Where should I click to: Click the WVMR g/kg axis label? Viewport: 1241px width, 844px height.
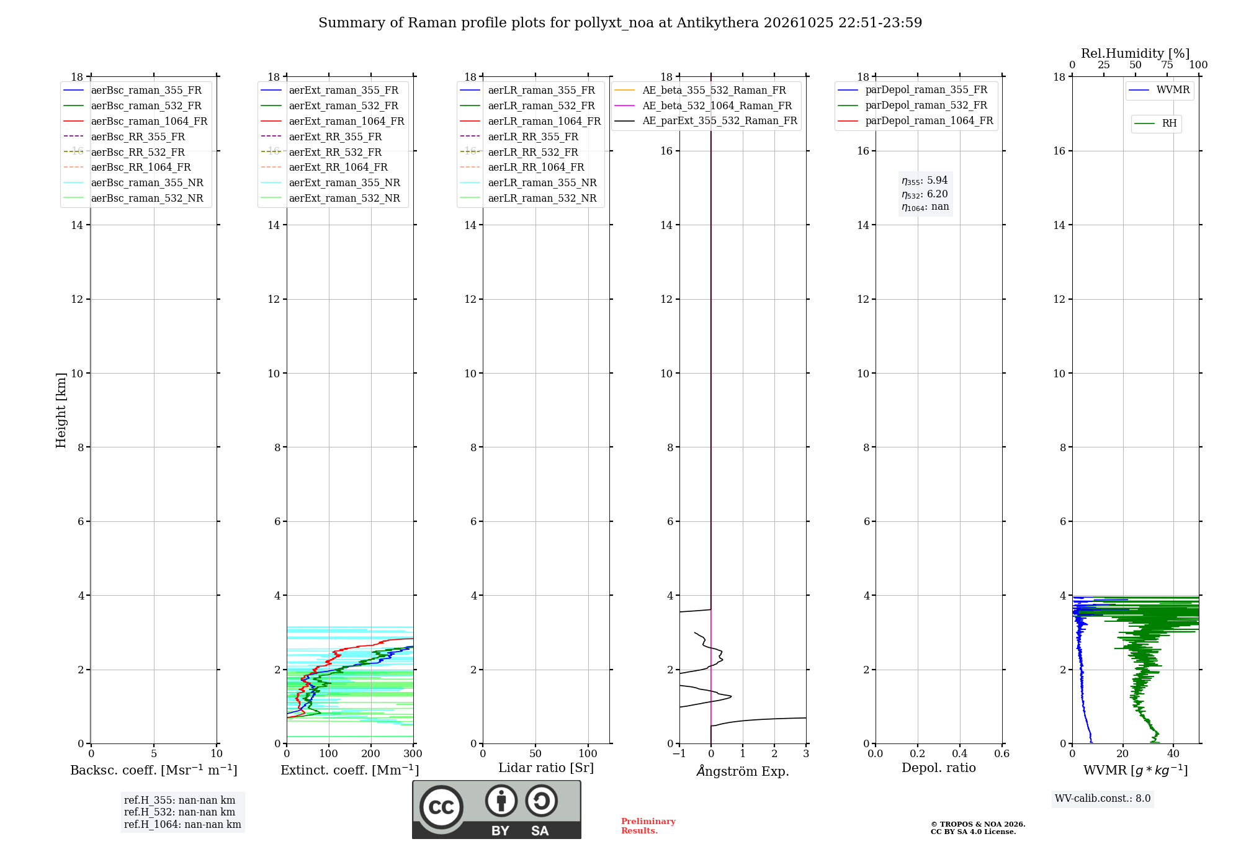pyautogui.click(x=1136, y=770)
